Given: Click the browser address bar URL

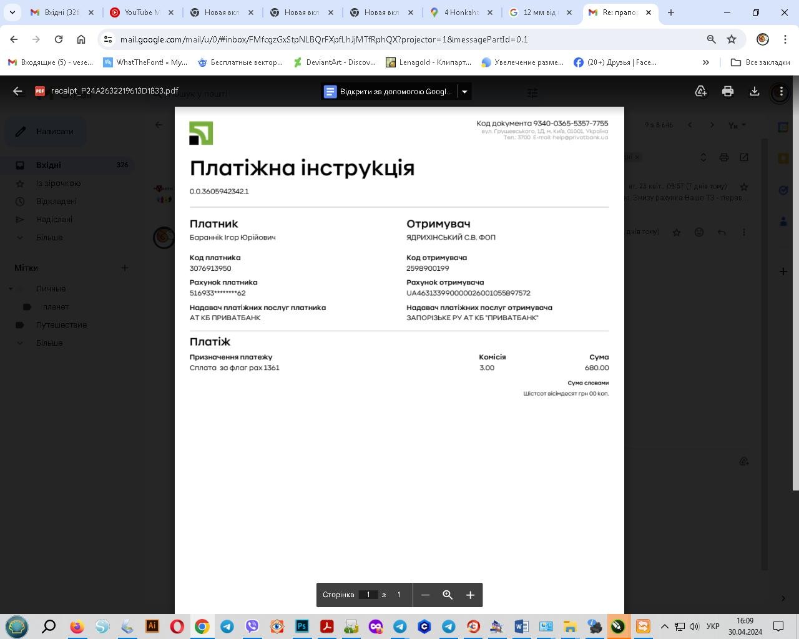Looking at the screenshot, I should pyautogui.click(x=324, y=39).
